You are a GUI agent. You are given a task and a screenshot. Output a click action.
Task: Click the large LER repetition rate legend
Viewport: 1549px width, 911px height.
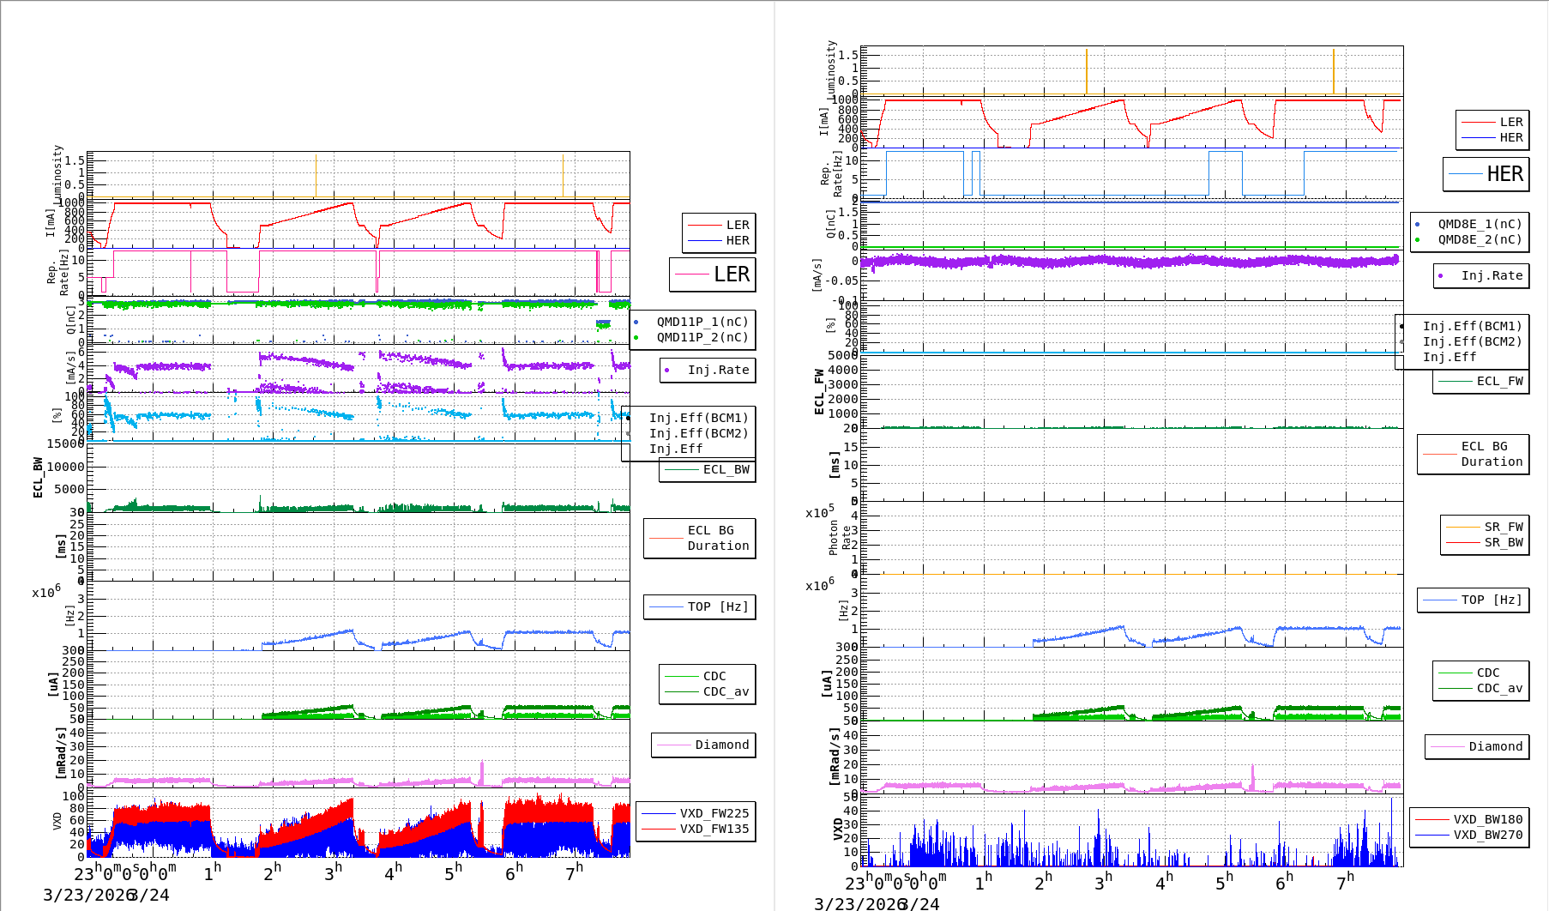coord(713,275)
